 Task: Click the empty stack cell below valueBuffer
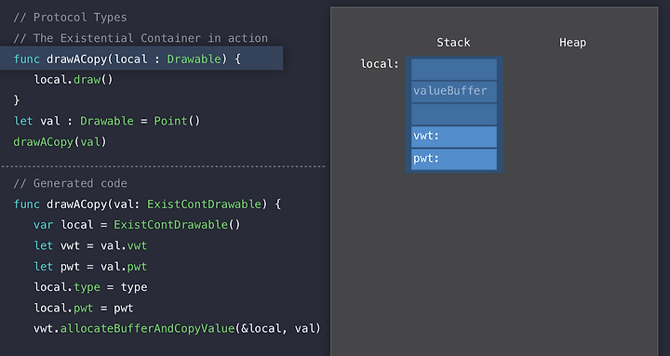pyautogui.click(x=454, y=114)
